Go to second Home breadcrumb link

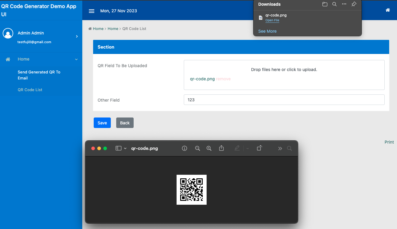[113, 29]
